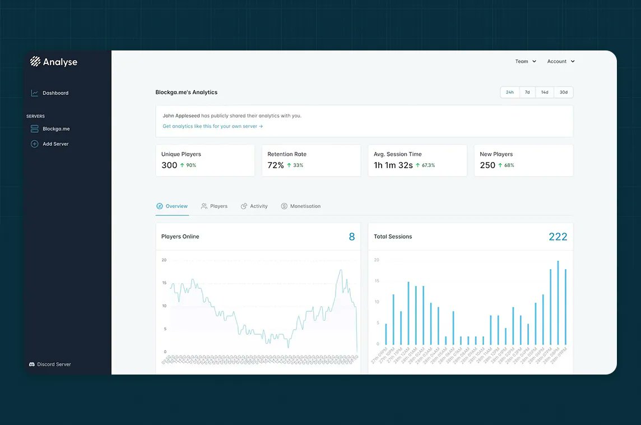Select the 30d time range
Image resolution: width=641 pixels, height=425 pixels.
(564, 93)
